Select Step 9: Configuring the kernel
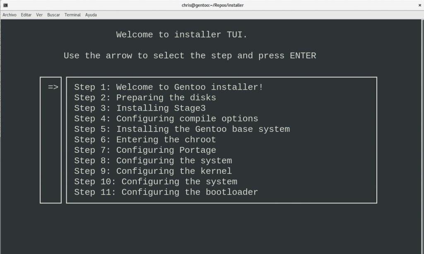 pyautogui.click(x=153, y=171)
